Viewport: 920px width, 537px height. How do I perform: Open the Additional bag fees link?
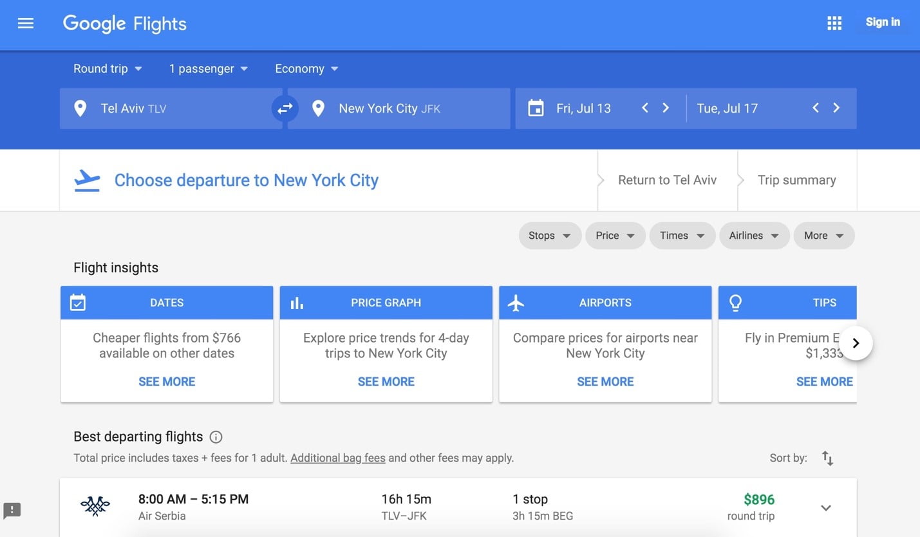click(338, 458)
